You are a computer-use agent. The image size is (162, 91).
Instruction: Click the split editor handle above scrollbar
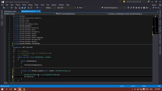pyautogui.click(x=155, y=16)
